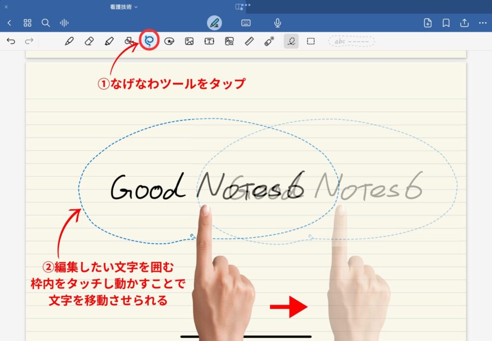This screenshot has height=341, width=492.
Task: Start recording with the microphone icon
Action: click(x=277, y=23)
